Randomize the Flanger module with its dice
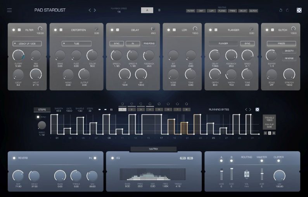This screenshot has width=308, height=197. 216,30
